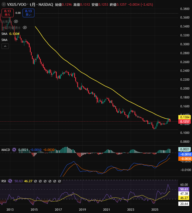The image size is (192, 213).
Task: Click the RSI indicator refresh icon
Action: click(10, 181)
